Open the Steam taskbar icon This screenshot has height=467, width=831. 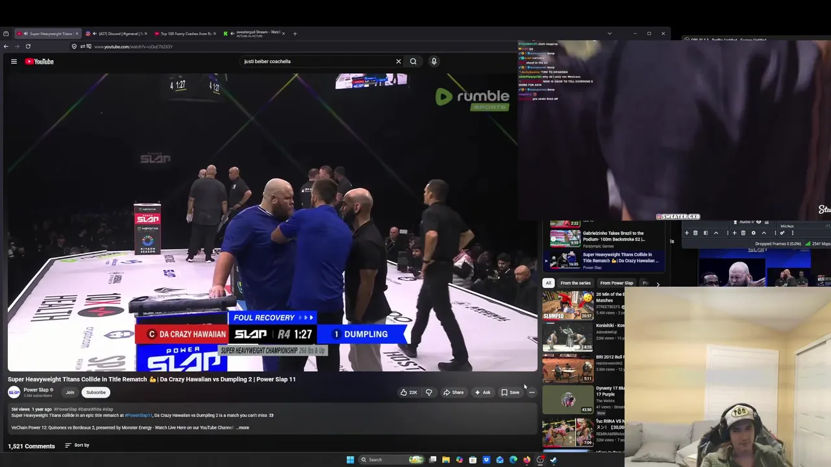click(x=554, y=460)
